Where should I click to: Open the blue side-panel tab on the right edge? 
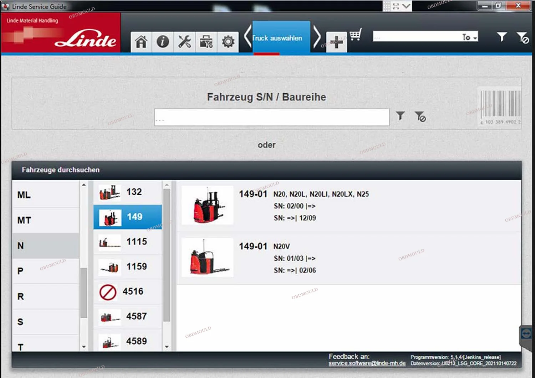(x=526, y=334)
